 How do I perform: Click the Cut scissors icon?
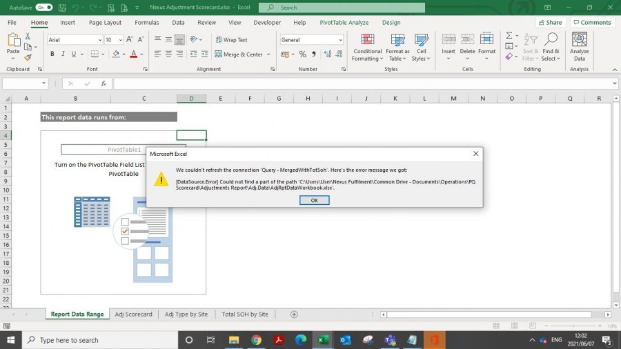(x=28, y=37)
